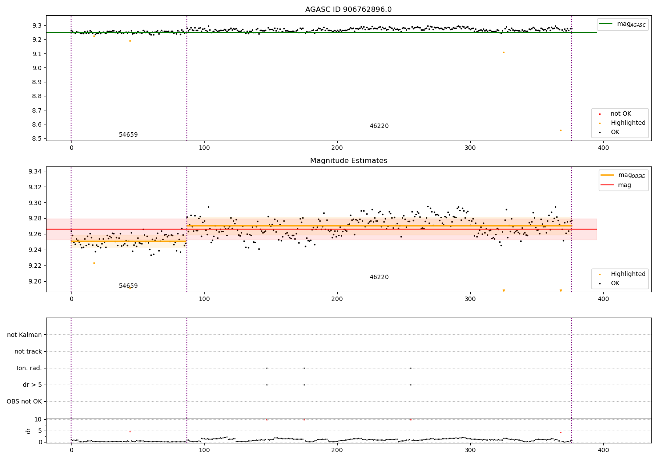The width and height of the screenshot is (658, 460).
Task: Click the 54659 obsid label in Magnitude Estimates plot
Action: (128, 286)
